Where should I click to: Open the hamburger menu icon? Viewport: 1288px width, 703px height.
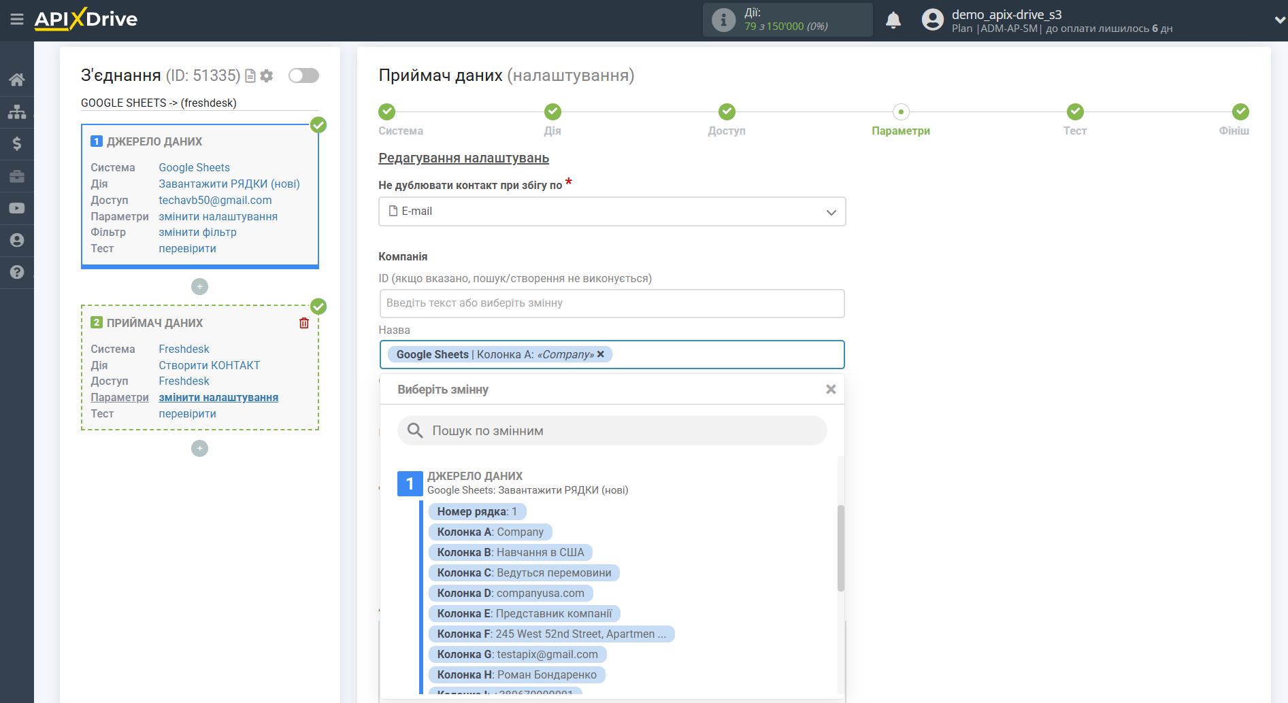(x=17, y=19)
